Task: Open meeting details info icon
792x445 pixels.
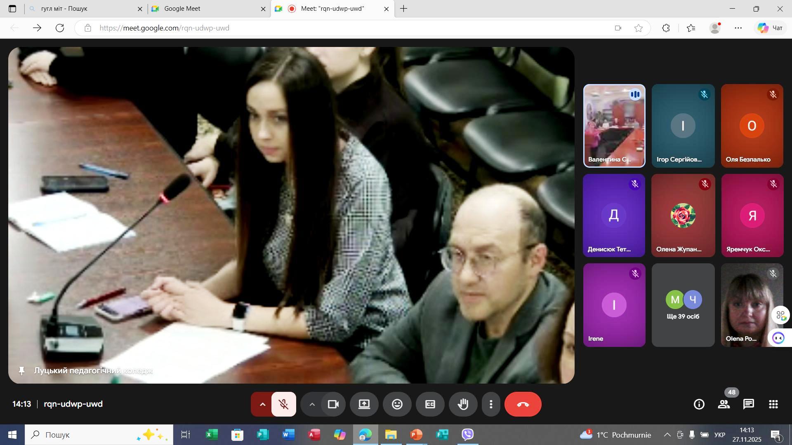Action: 699,404
